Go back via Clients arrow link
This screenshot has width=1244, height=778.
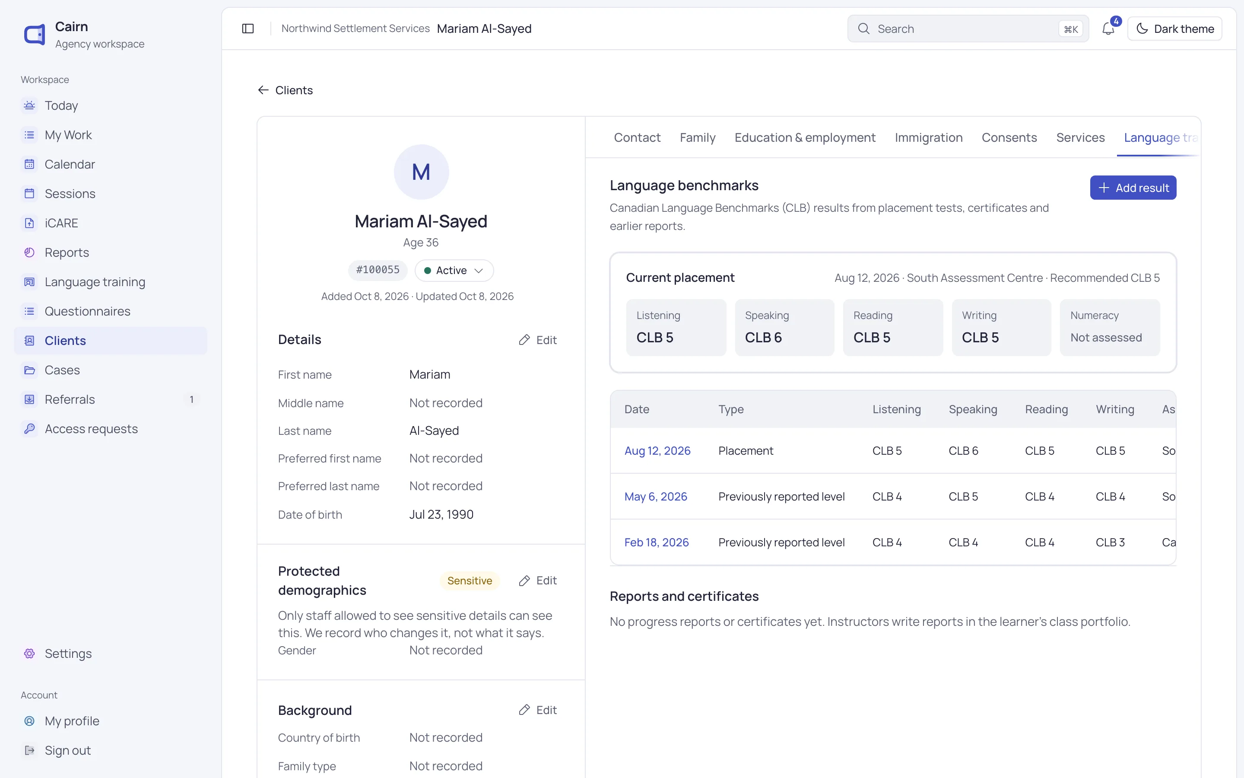pyautogui.click(x=285, y=91)
